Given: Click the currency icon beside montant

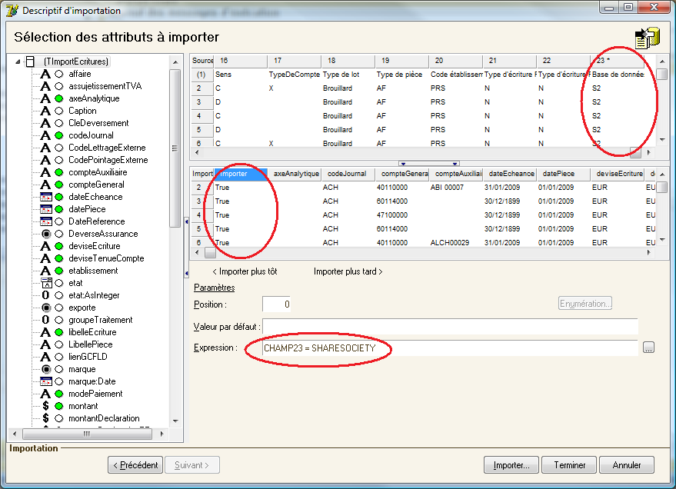Looking at the screenshot, I should click(45, 406).
